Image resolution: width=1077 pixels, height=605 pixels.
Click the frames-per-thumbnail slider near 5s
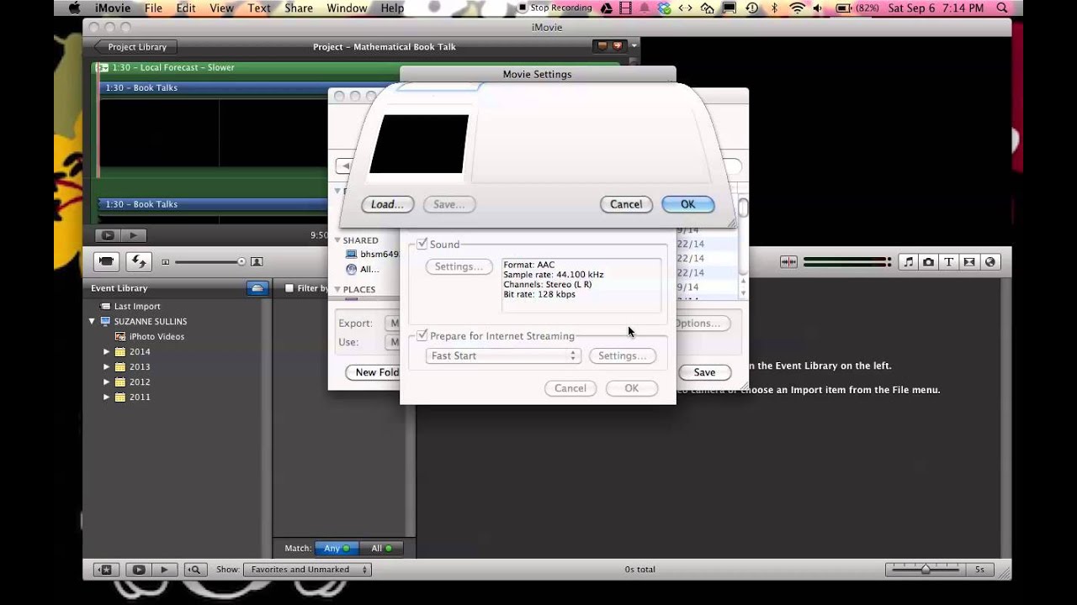point(925,570)
